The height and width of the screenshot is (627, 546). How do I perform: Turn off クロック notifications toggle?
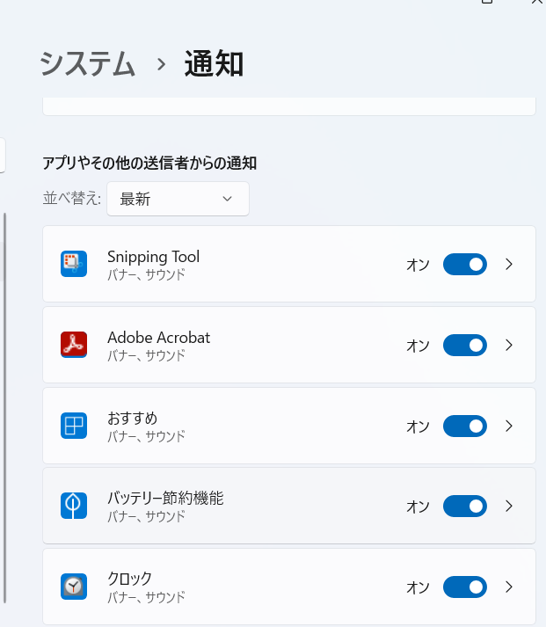click(x=464, y=587)
